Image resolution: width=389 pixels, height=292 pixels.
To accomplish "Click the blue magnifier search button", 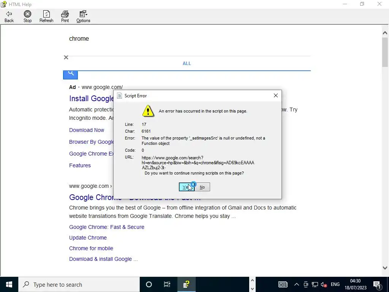I will (x=70, y=75).
